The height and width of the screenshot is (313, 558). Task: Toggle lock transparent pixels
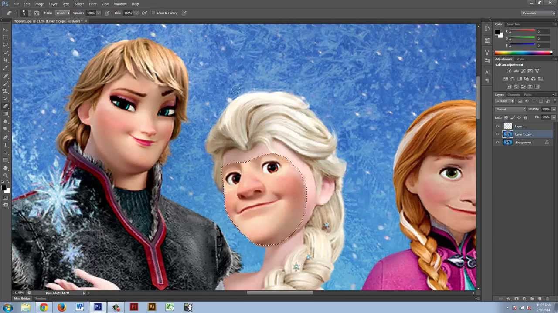pos(506,117)
